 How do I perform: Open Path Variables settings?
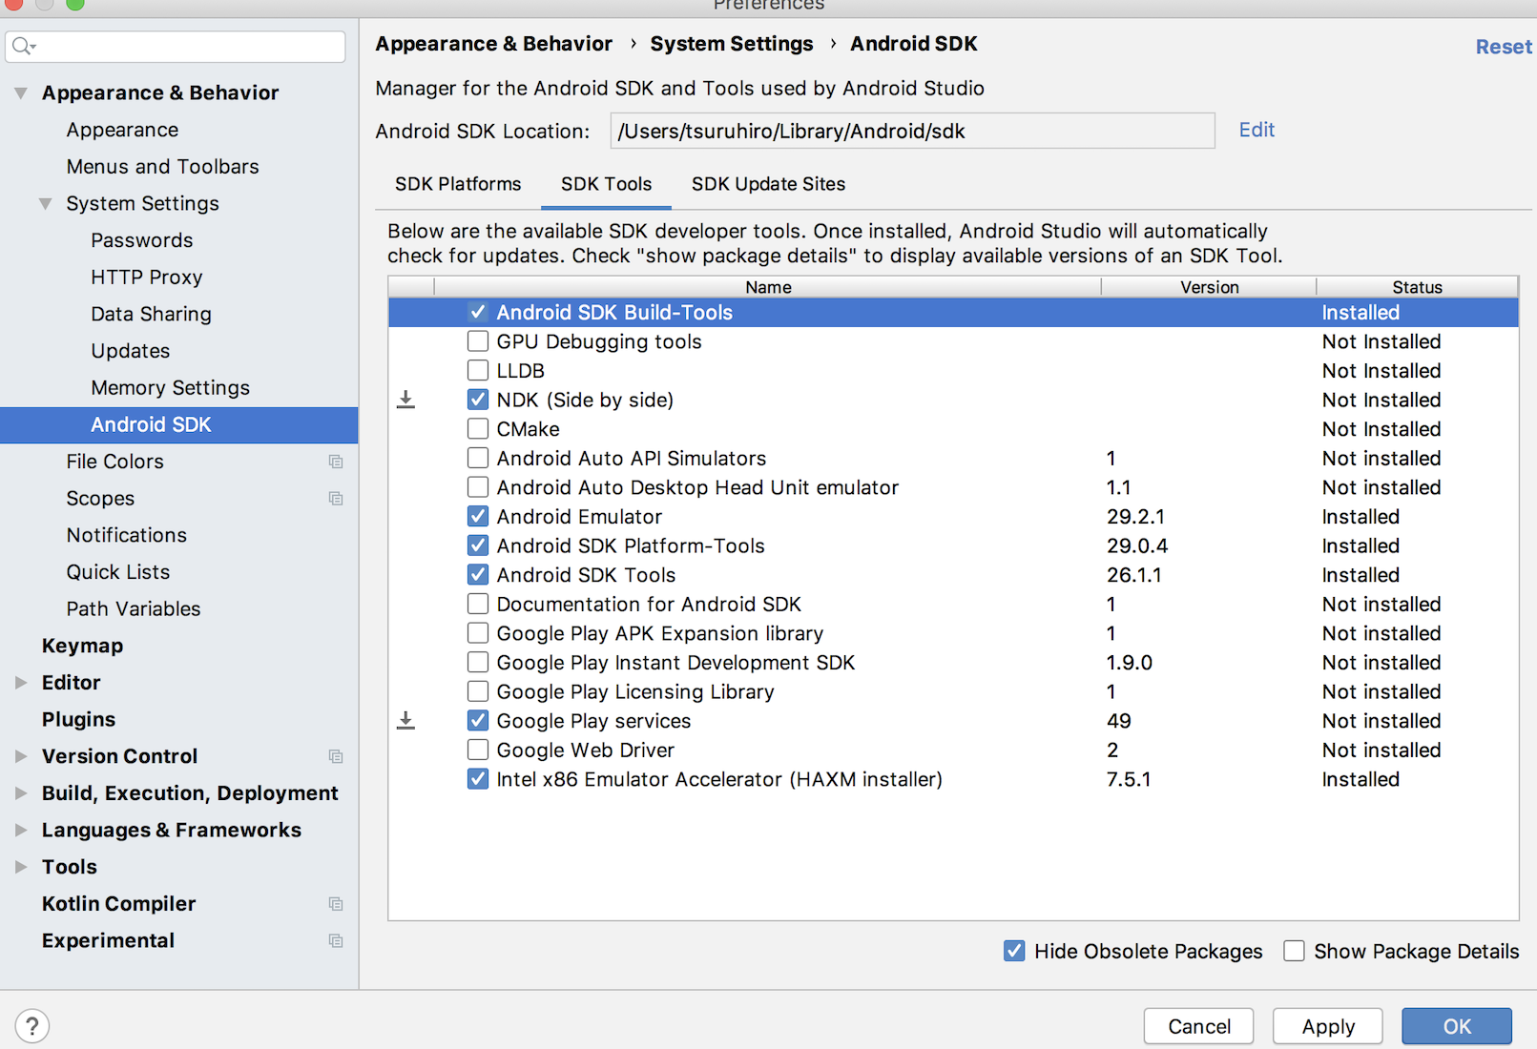(133, 609)
